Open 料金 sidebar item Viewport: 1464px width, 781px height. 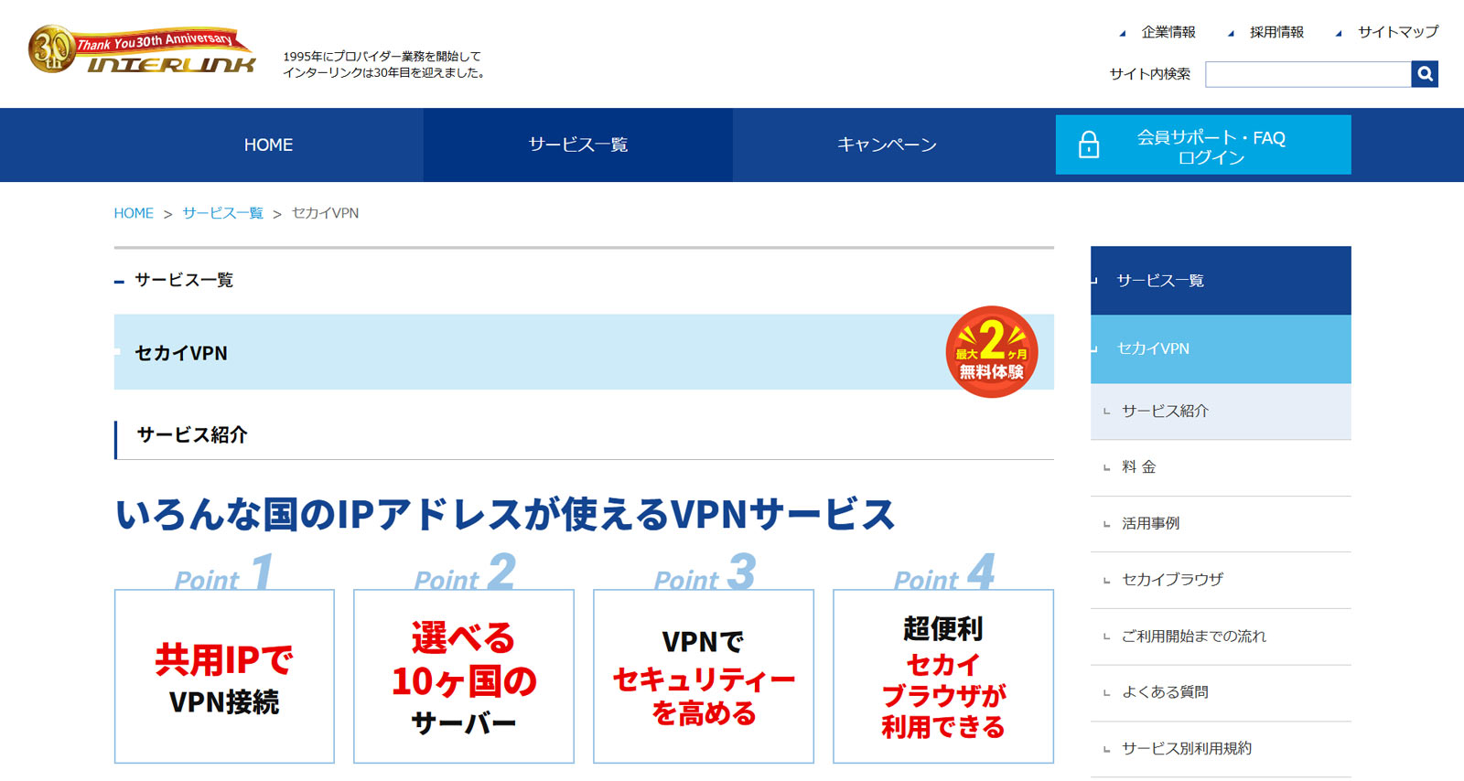click(1221, 467)
